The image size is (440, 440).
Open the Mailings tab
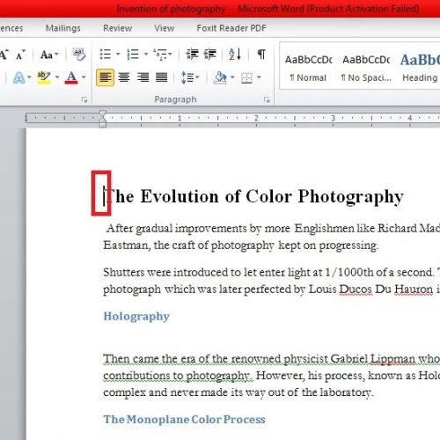[63, 28]
